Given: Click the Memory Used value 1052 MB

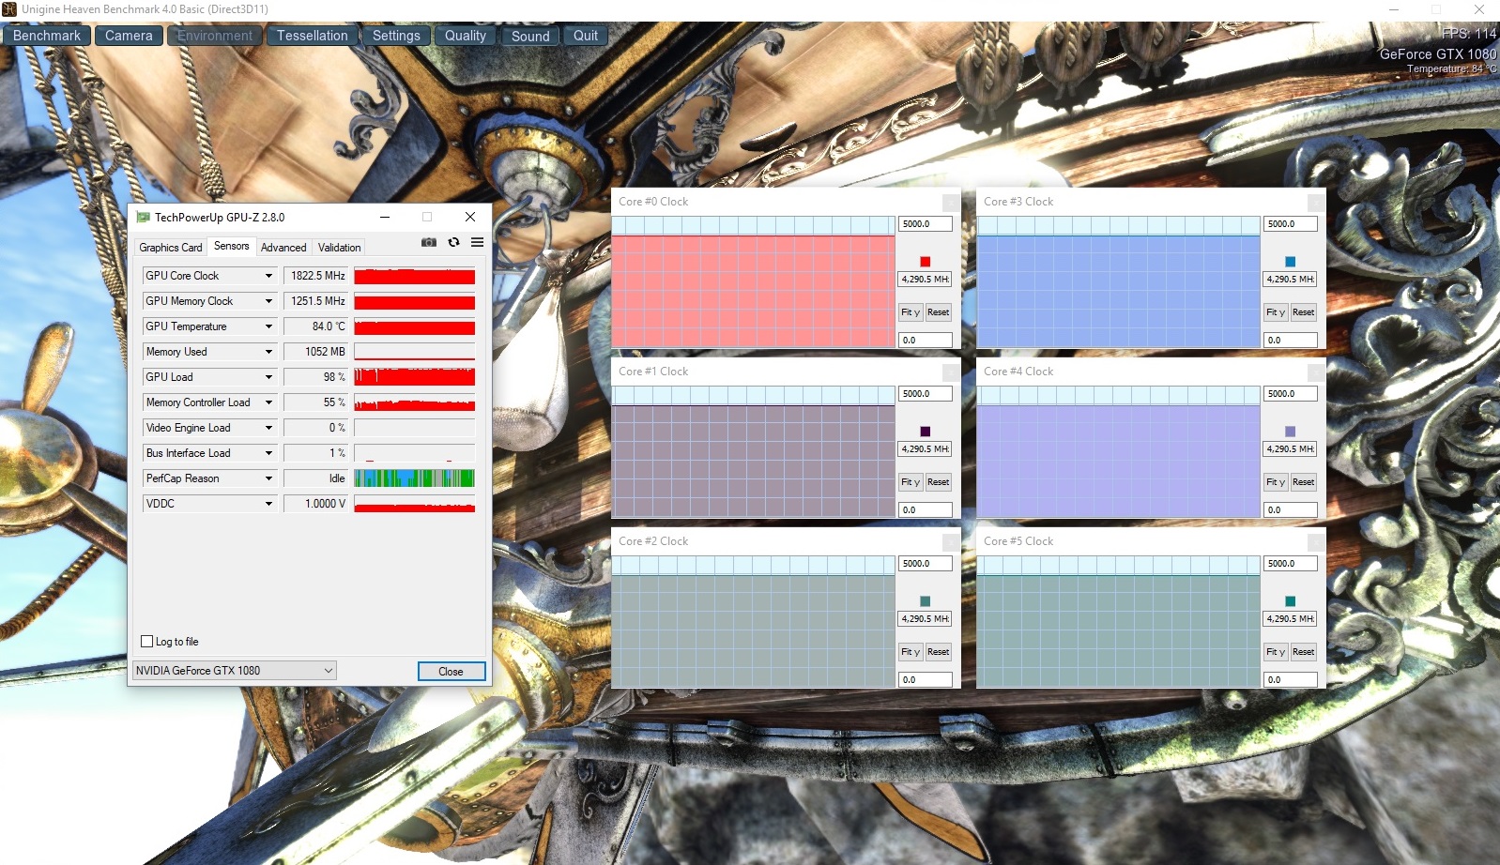Looking at the screenshot, I should pos(316,352).
